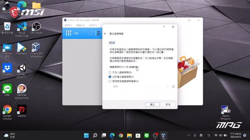The height and width of the screenshot is (140, 250).
Task: Open the yellow folder on the desktop
Action: click(36, 5)
